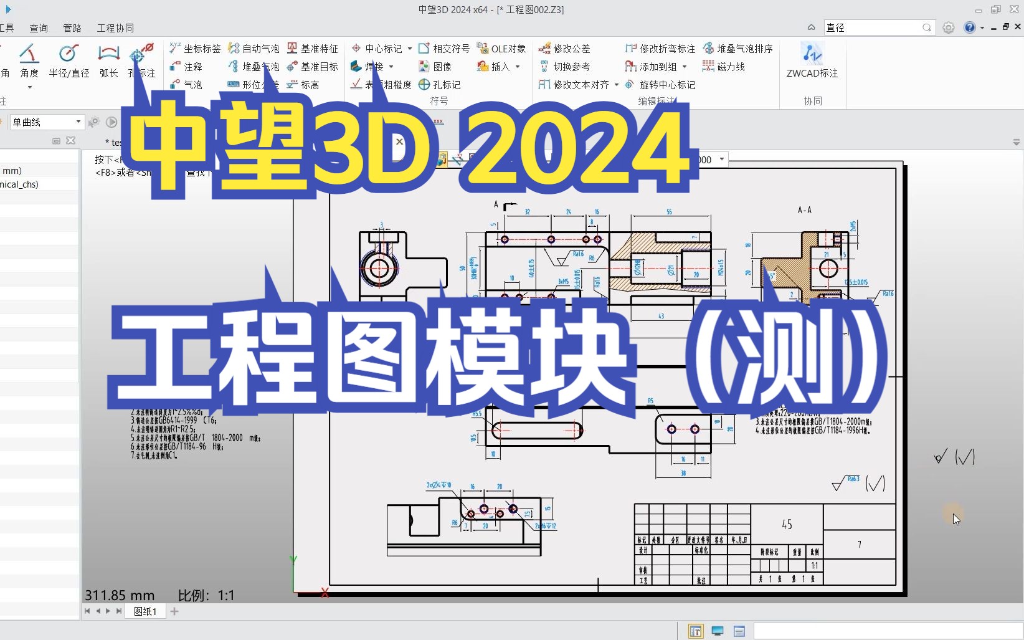The height and width of the screenshot is (640, 1024).
Task: Open the 修改公差 modify tolerance tool
Action: pyautogui.click(x=564, y=49)
